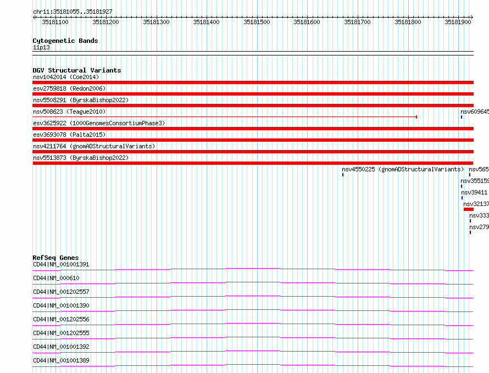Open nsv5513873 (ByrskaBishop2022) label
Screen dimensions: 489x373
(x=81, y=158)
